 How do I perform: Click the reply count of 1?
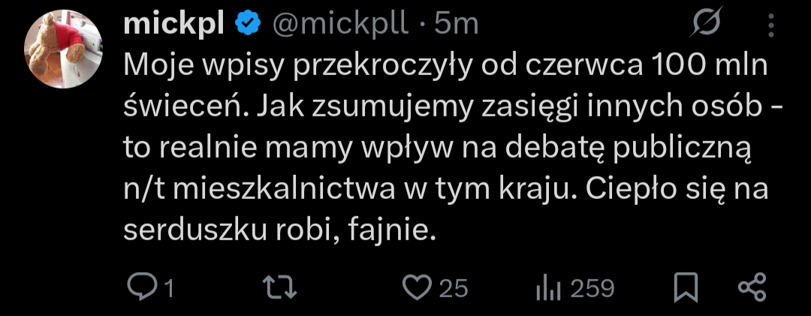click(169, 288)
